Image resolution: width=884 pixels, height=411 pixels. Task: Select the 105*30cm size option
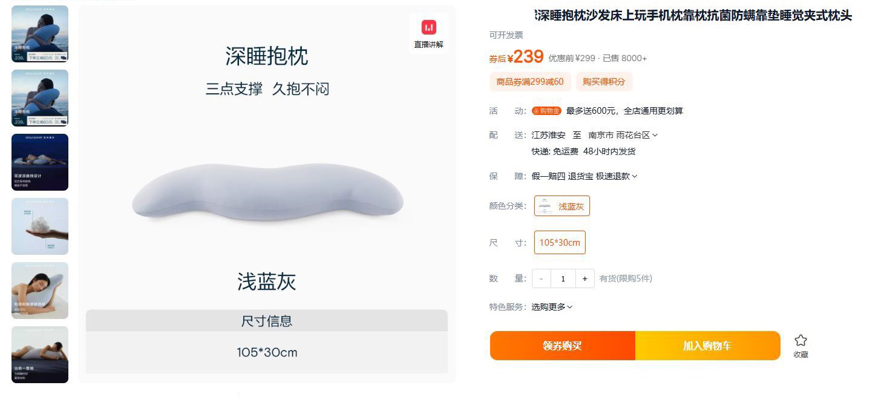click(560, 242)
